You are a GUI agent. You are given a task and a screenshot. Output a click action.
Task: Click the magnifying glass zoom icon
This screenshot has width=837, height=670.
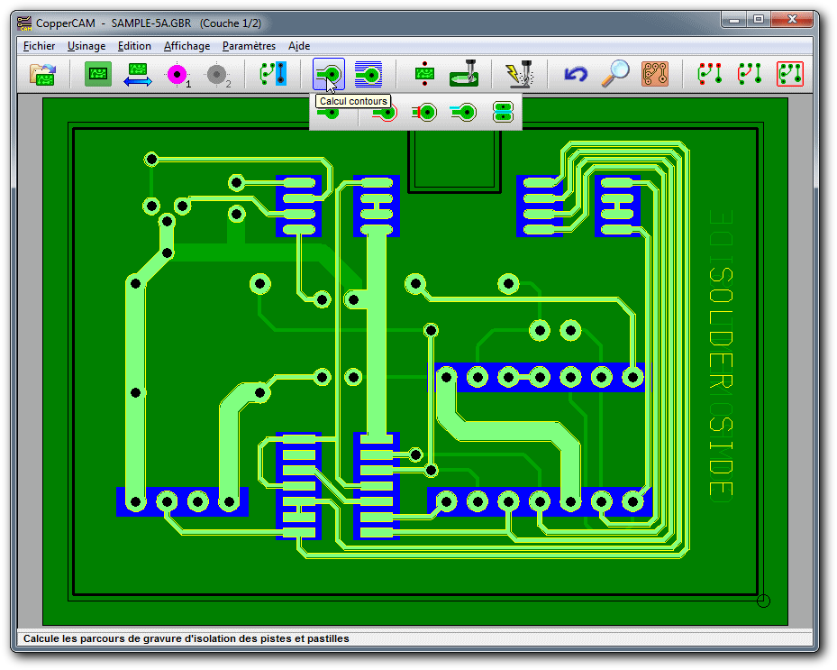pos(615,73)
